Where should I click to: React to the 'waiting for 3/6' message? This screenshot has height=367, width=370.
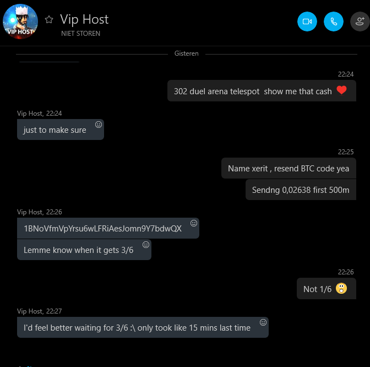coord(263,322)
